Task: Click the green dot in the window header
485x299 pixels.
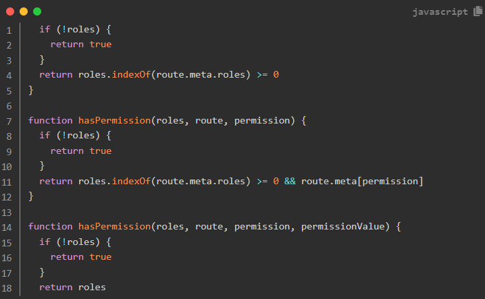Action: point(37,11)
